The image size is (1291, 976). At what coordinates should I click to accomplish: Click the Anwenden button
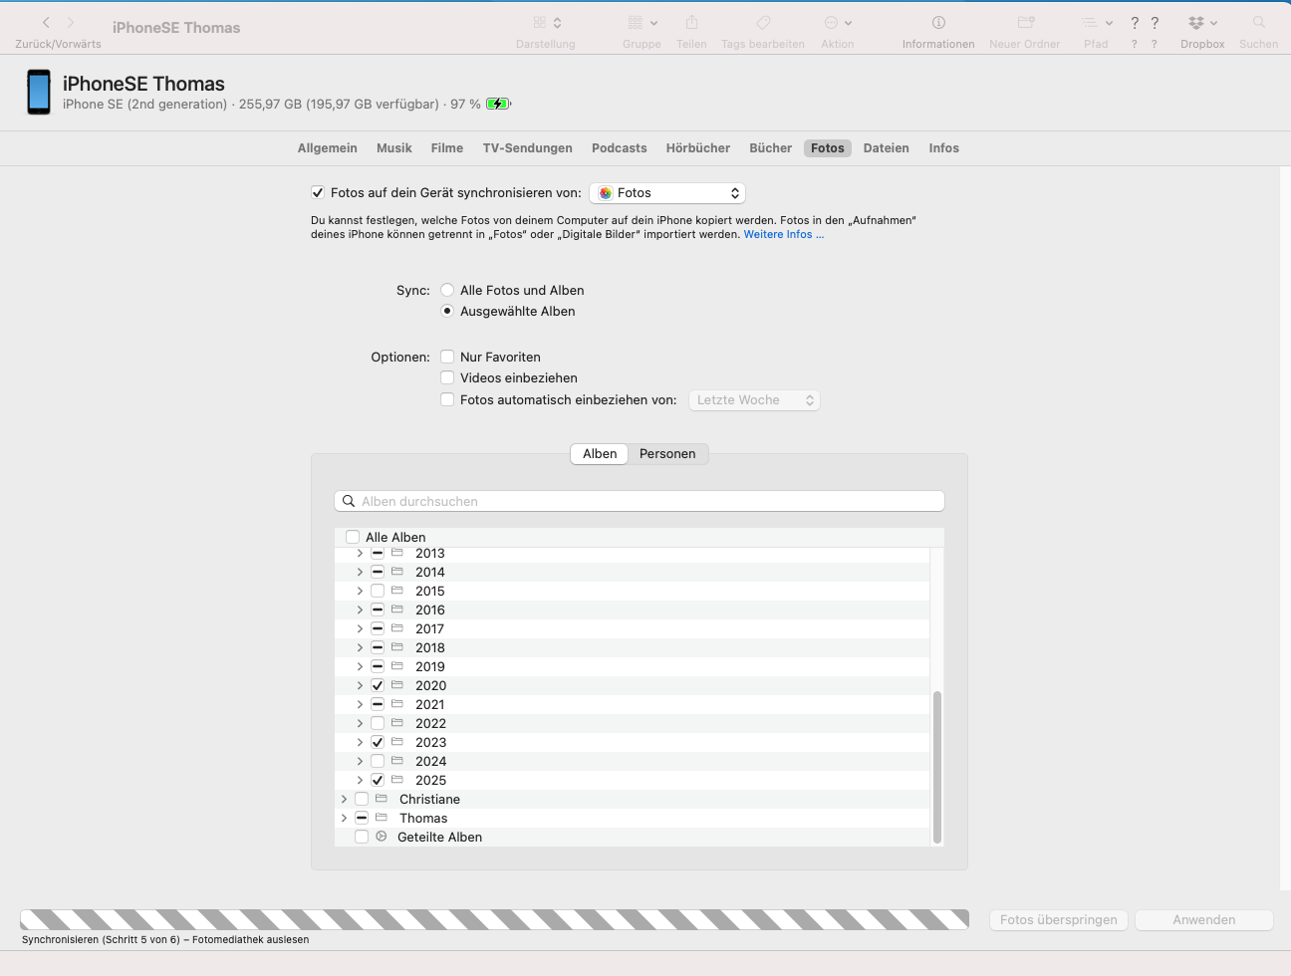1204,920
